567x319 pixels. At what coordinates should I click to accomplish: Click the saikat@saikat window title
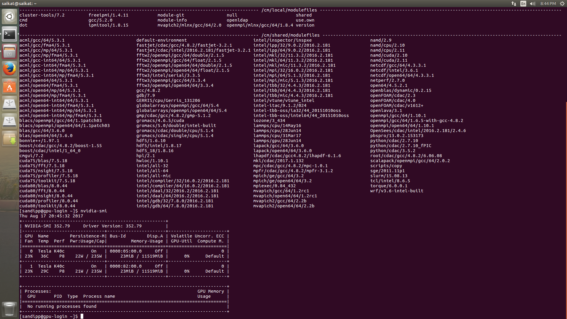19,4
